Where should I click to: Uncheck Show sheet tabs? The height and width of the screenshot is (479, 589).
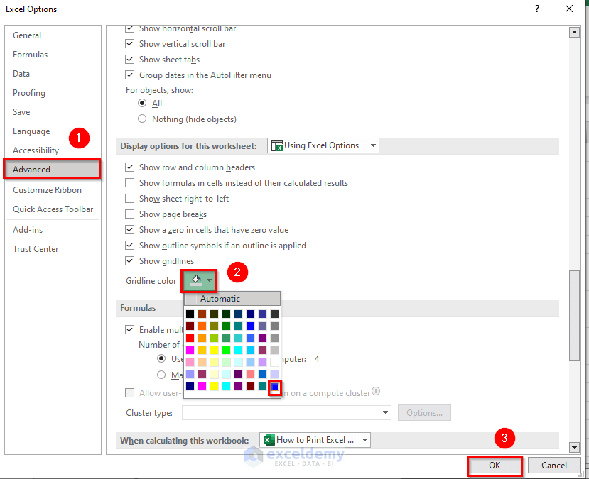coord(130,59)
